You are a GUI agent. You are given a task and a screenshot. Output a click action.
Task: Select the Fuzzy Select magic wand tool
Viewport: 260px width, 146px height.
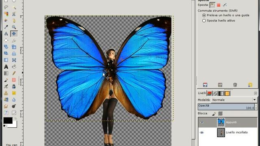pyautogui.click(x=14, y=7)
